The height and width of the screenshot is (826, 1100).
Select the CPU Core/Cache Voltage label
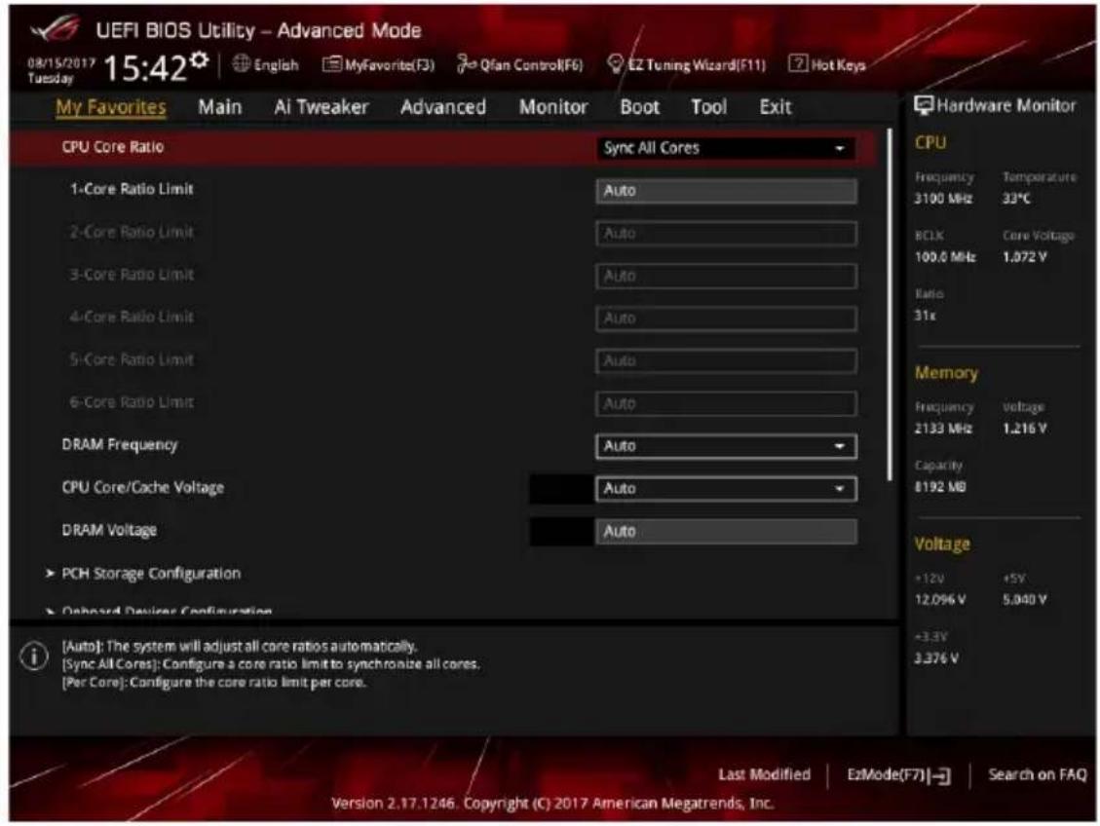pyautogui.click(x=142, y=487)
